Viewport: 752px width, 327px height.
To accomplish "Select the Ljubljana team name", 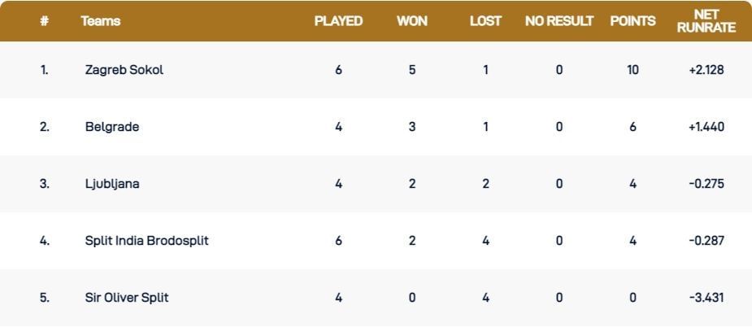I will coord(112,184).
